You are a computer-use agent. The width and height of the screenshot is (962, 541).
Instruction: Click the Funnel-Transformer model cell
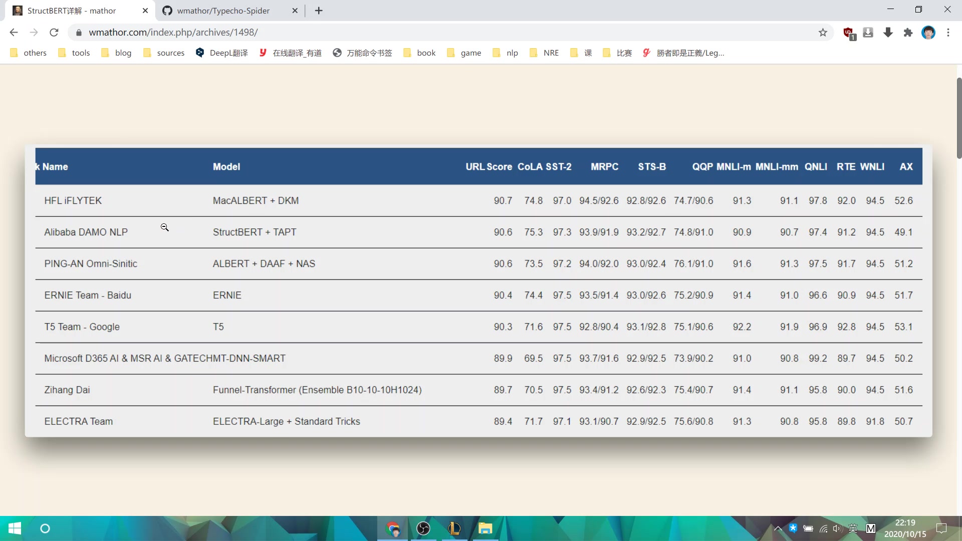click(x=317, y=390)
